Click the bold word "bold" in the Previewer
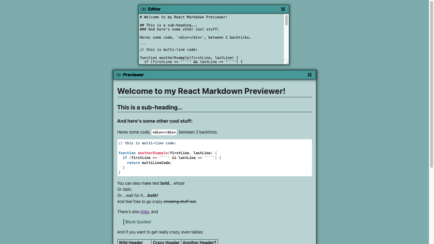Image resolution: width=434 pixels, height=244 pixels. [x=165, y=183]
